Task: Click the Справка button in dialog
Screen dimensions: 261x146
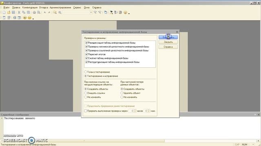Action: coord(168,47)
